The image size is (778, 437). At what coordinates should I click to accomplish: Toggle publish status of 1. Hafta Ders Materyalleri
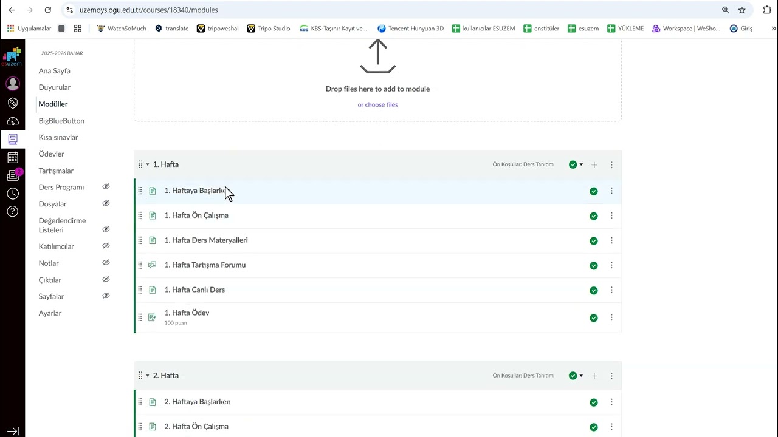coord(594,241)
